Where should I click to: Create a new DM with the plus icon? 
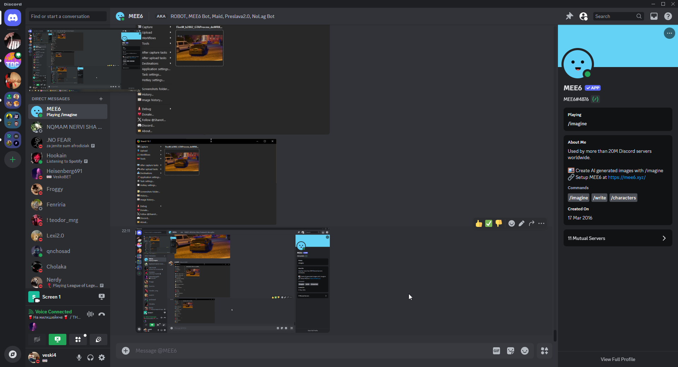[101, 99]
